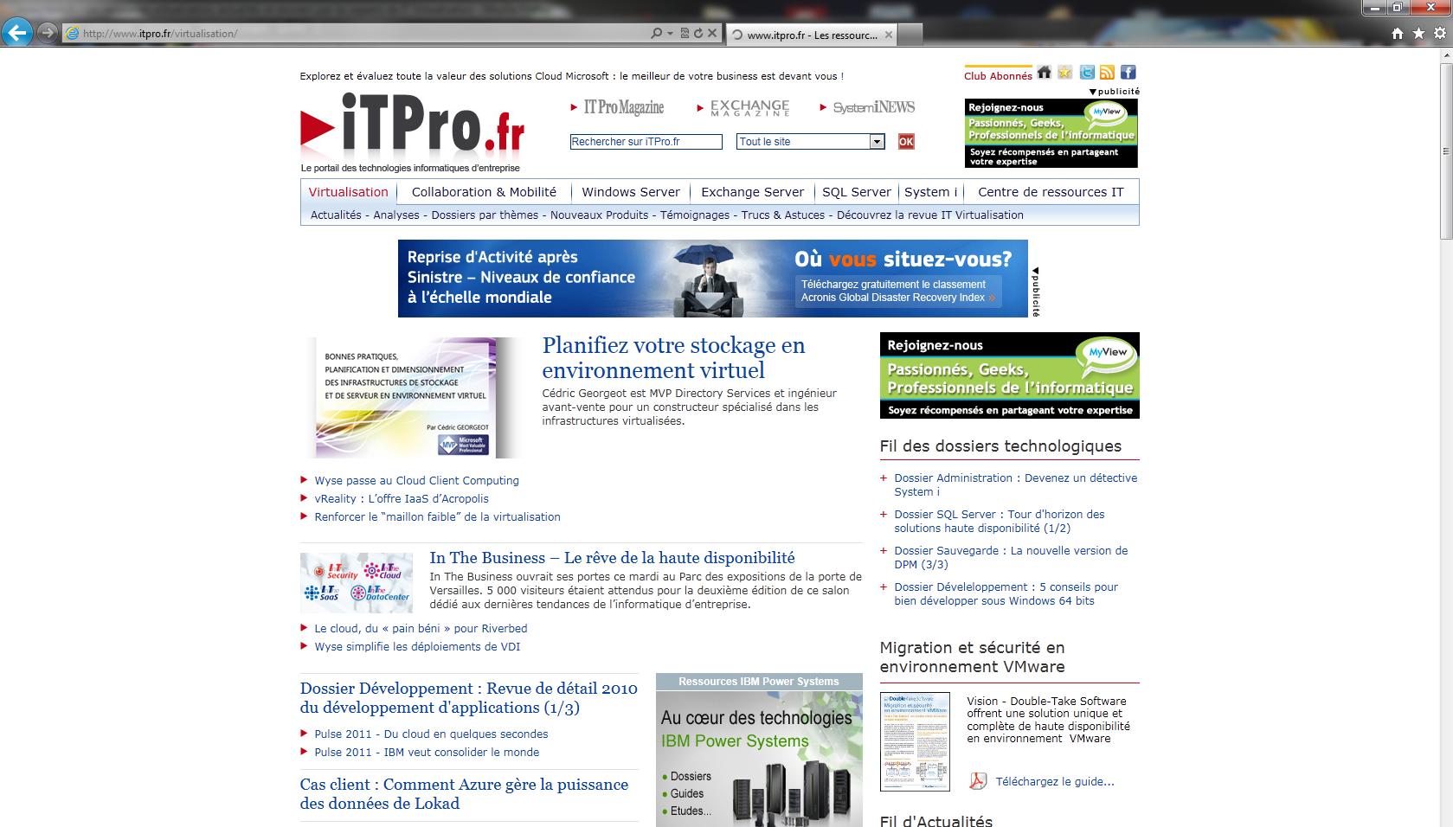
Task: Open the browser Tools gear icon
Action: click(1440, 33)
